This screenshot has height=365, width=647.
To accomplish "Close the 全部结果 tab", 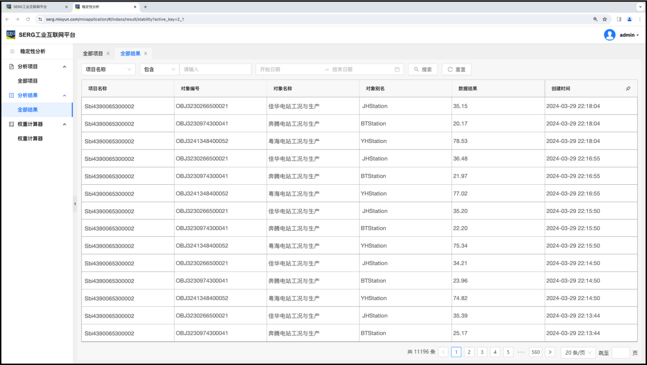I will 145,54.
